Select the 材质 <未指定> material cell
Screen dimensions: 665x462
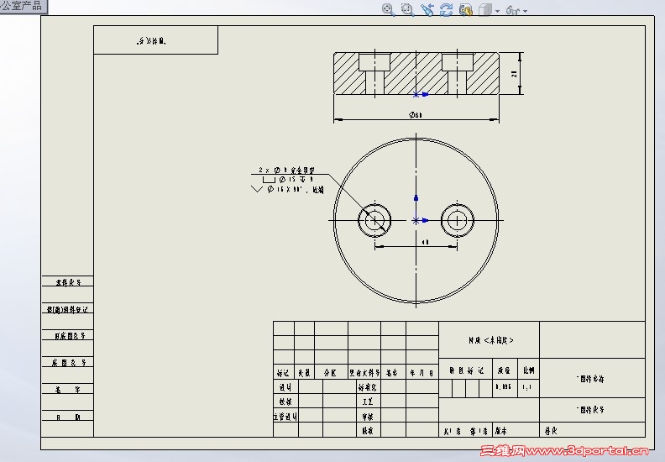coord(490,340)
